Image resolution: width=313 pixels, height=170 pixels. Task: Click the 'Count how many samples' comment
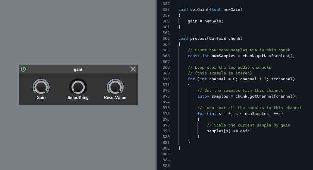point(239,50)
